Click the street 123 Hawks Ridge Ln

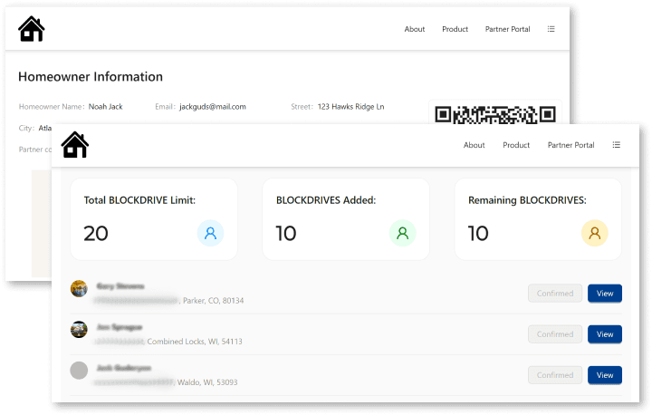[x=351, y=107]
